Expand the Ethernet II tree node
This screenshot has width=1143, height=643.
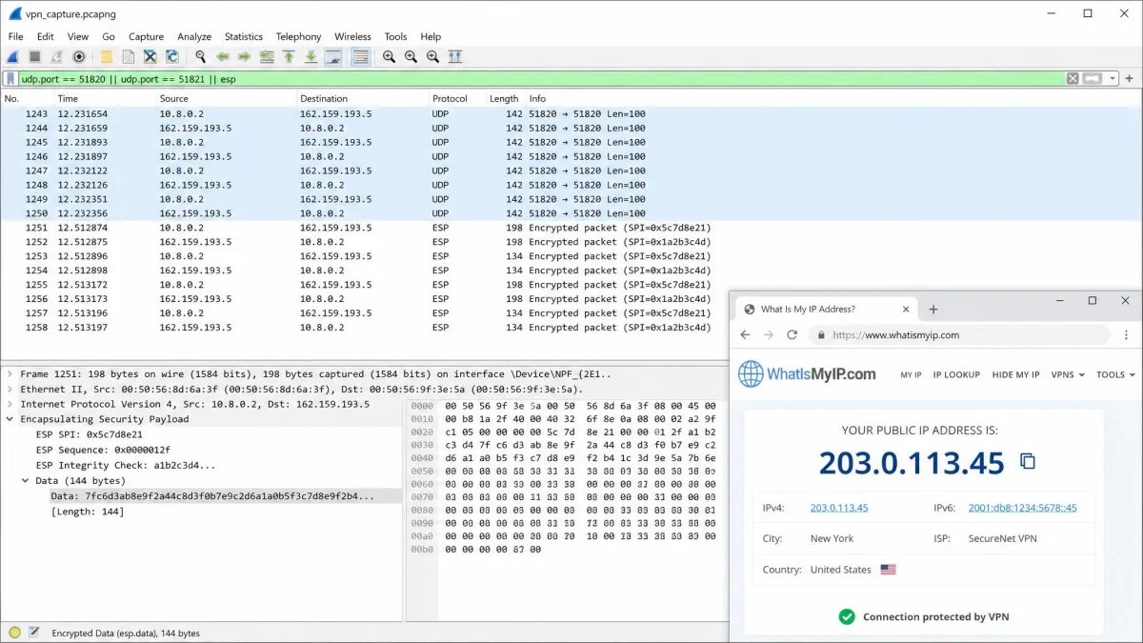pos(10,390)
